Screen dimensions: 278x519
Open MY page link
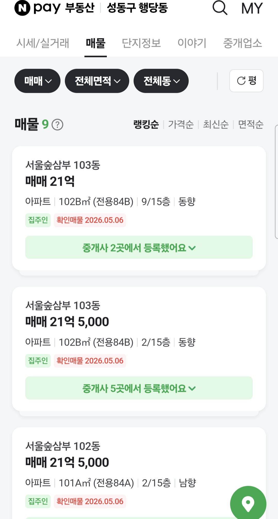pyautogui.click(x=252, y=8)
